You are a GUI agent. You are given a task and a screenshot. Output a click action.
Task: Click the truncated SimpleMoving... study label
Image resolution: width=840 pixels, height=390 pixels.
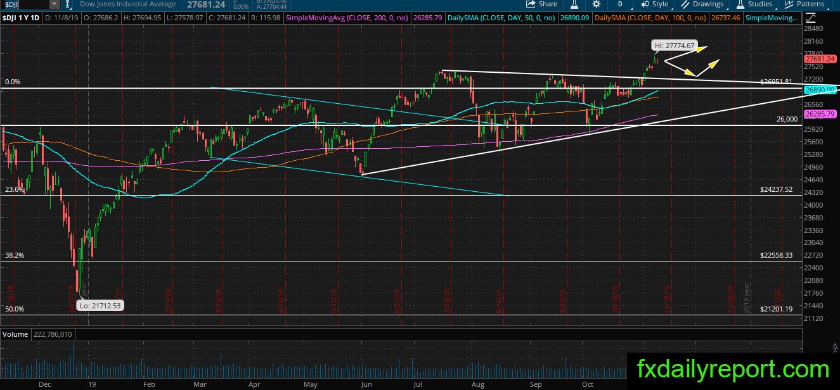pos(771,18)
